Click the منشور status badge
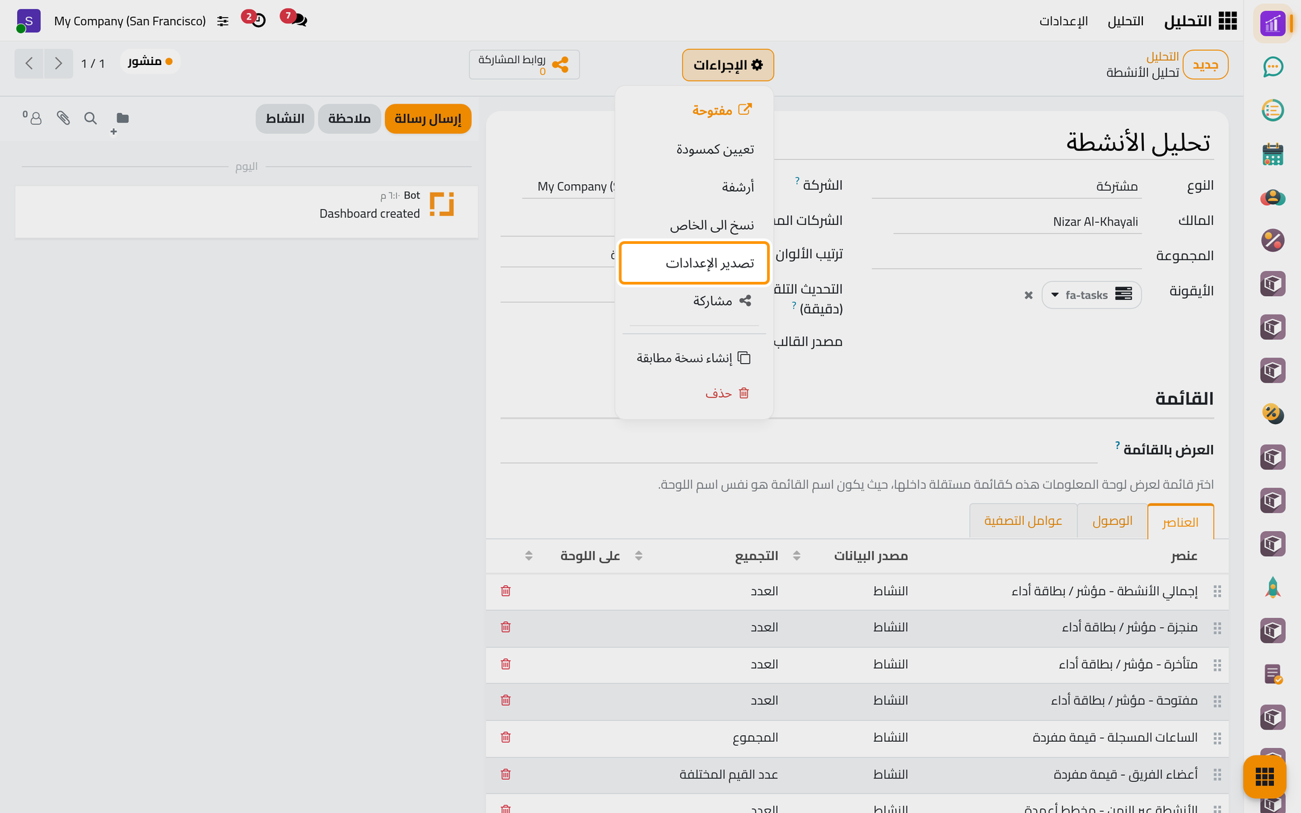Image resolution: width=1301 pixels, height=813 pixels. 150,62
